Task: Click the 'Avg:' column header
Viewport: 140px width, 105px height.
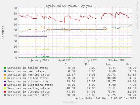Action: (x=109, y=65)
